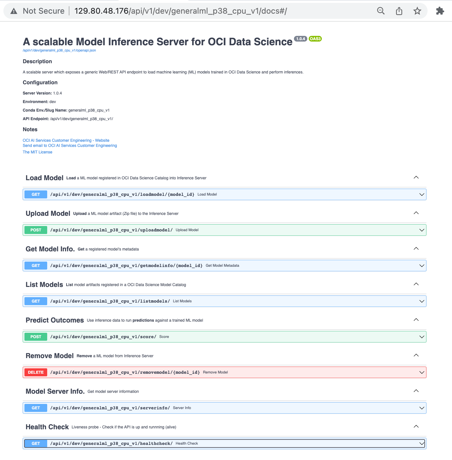
Task: Click the /getmodelinfo/{model_id} endpoint path
Action: [127, 266]
